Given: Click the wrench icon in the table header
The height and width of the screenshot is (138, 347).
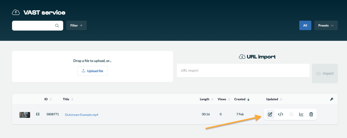Looking at the screenshot, I should point(332,99).
